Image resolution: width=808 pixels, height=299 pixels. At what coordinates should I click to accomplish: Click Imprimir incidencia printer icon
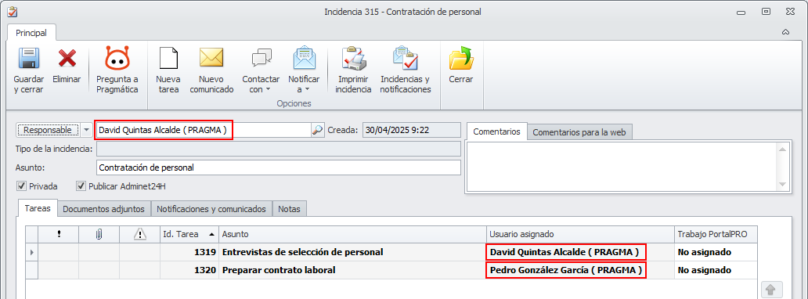[x=354, y=58]
